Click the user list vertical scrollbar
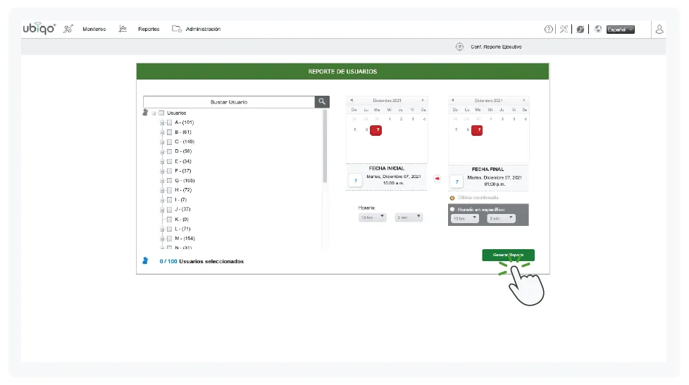The width and height of the screenshot is (689, 385). [325, 146]
